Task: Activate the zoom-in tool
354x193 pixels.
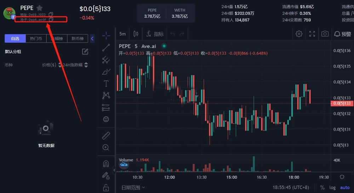Action: coord(106,147)
